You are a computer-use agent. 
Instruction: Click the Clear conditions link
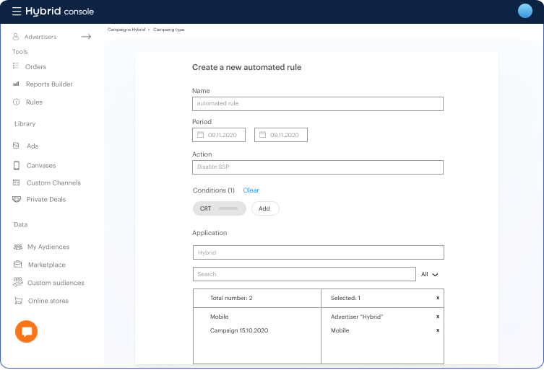251,190
